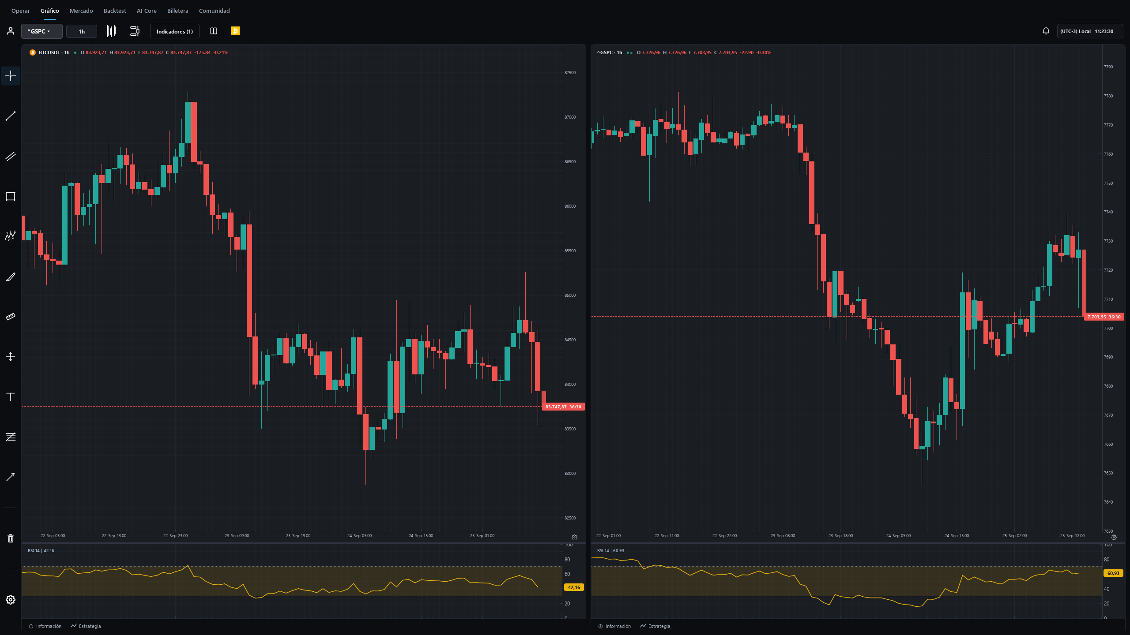1130x635 pixels.
Task: Select the arrow drawing tool
Action: coord(11,477)
